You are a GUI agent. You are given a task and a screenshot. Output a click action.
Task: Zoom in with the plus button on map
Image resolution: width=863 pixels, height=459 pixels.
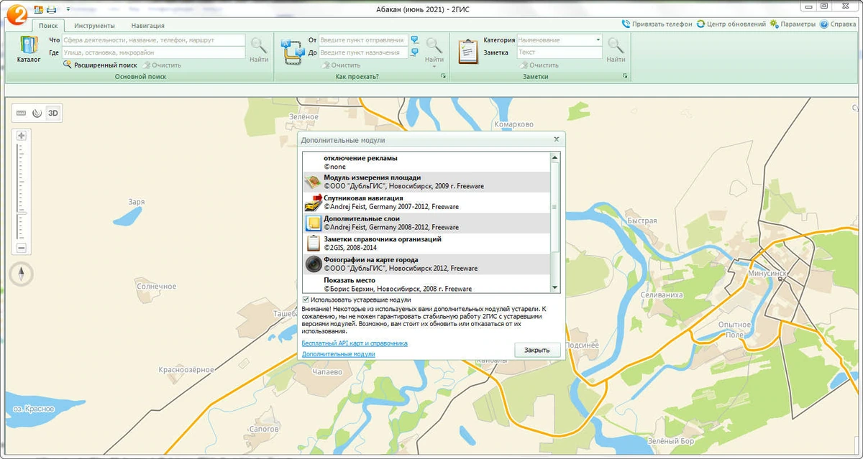(x=22, y=136)
